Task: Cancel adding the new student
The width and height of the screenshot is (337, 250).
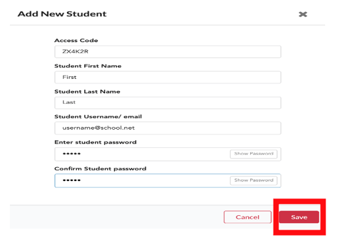Action: point(248,217)
